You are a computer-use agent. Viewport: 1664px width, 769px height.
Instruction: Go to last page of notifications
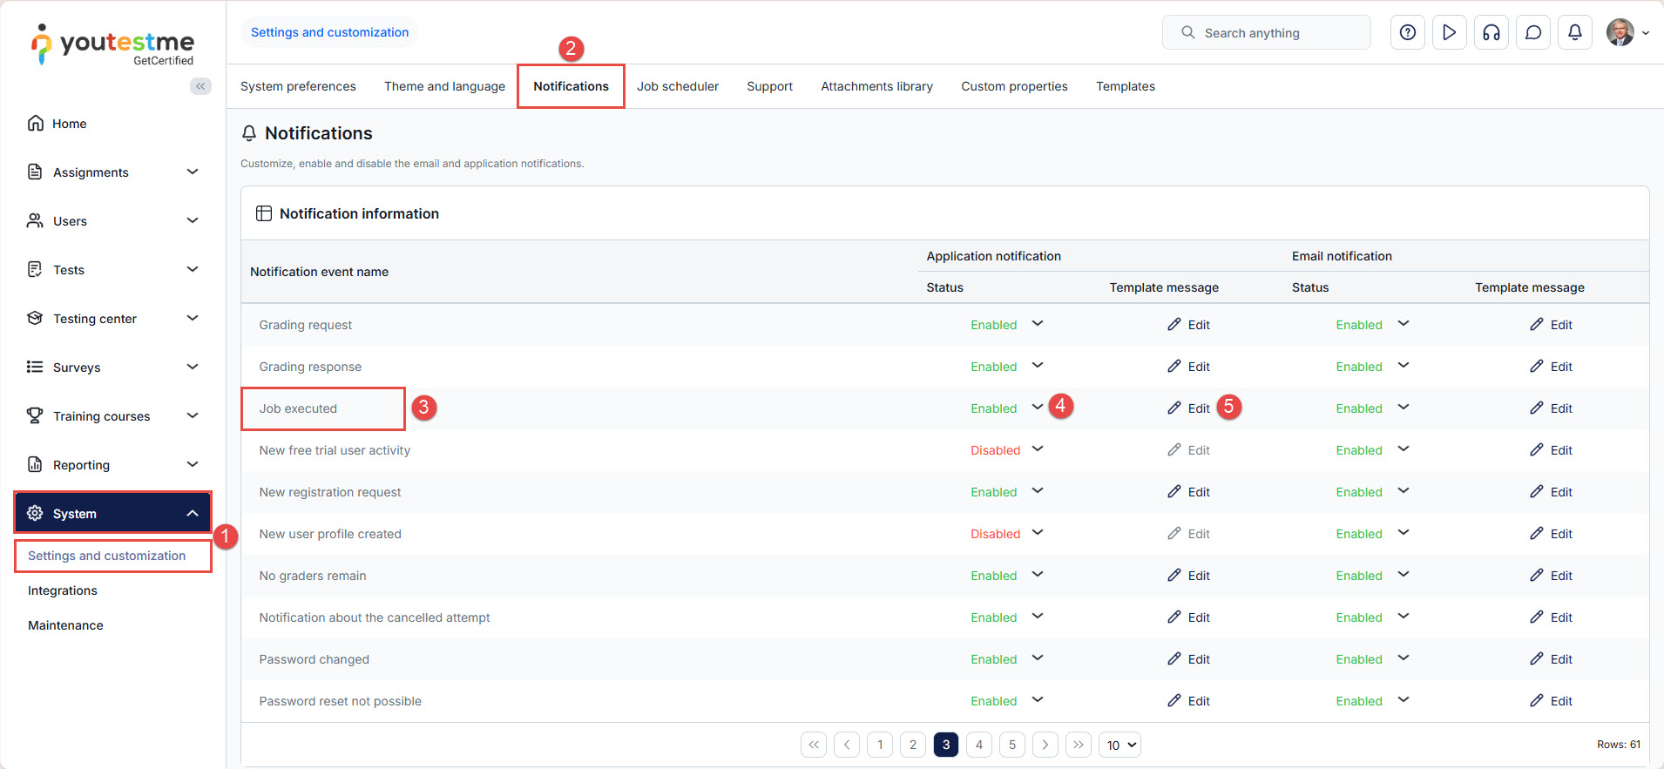pos(1078,745)
